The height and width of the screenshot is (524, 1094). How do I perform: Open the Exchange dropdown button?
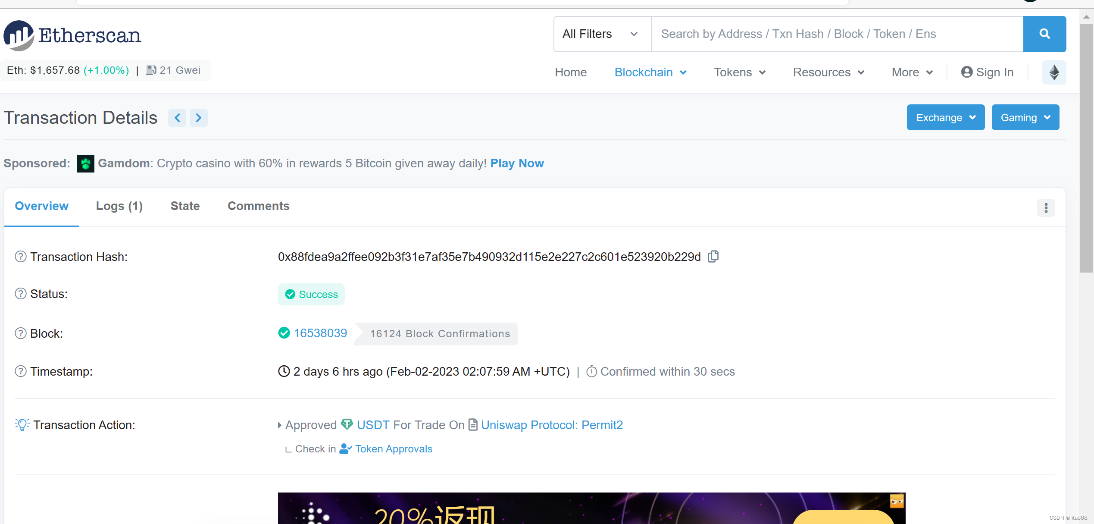coord(945,117)
